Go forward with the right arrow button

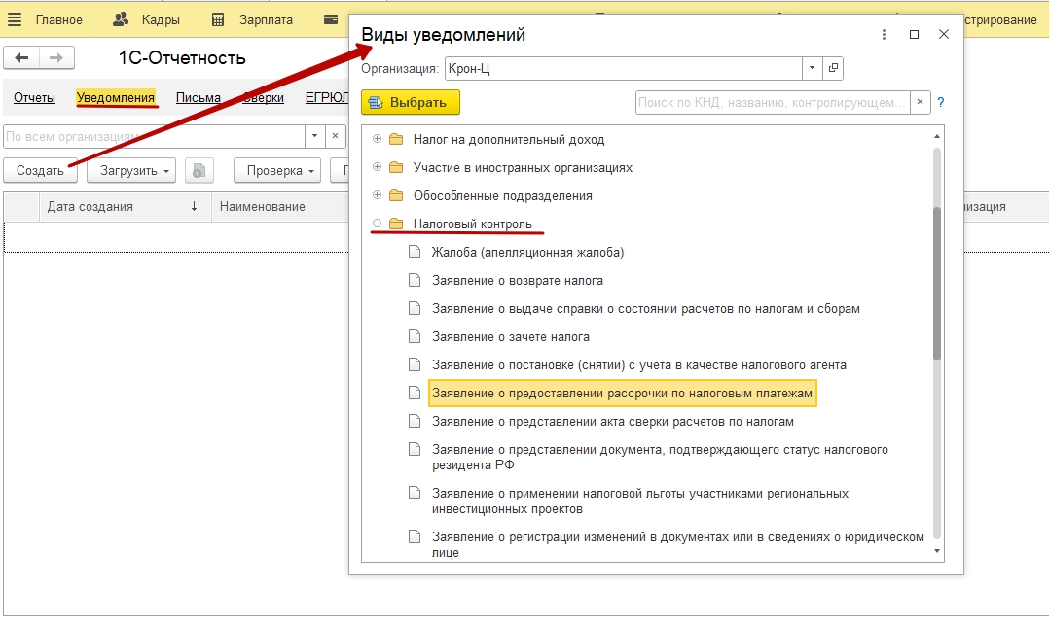(x=56, y=58)
